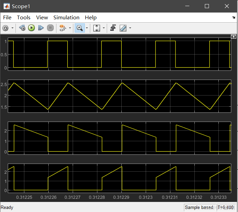Click x-axis tick label 0.31229
The height and width of the screenshot is (212, 238).
click(121, 197)
